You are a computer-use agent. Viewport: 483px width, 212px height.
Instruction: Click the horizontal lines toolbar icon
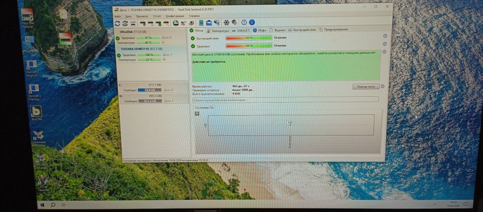[x=133, y=23]
